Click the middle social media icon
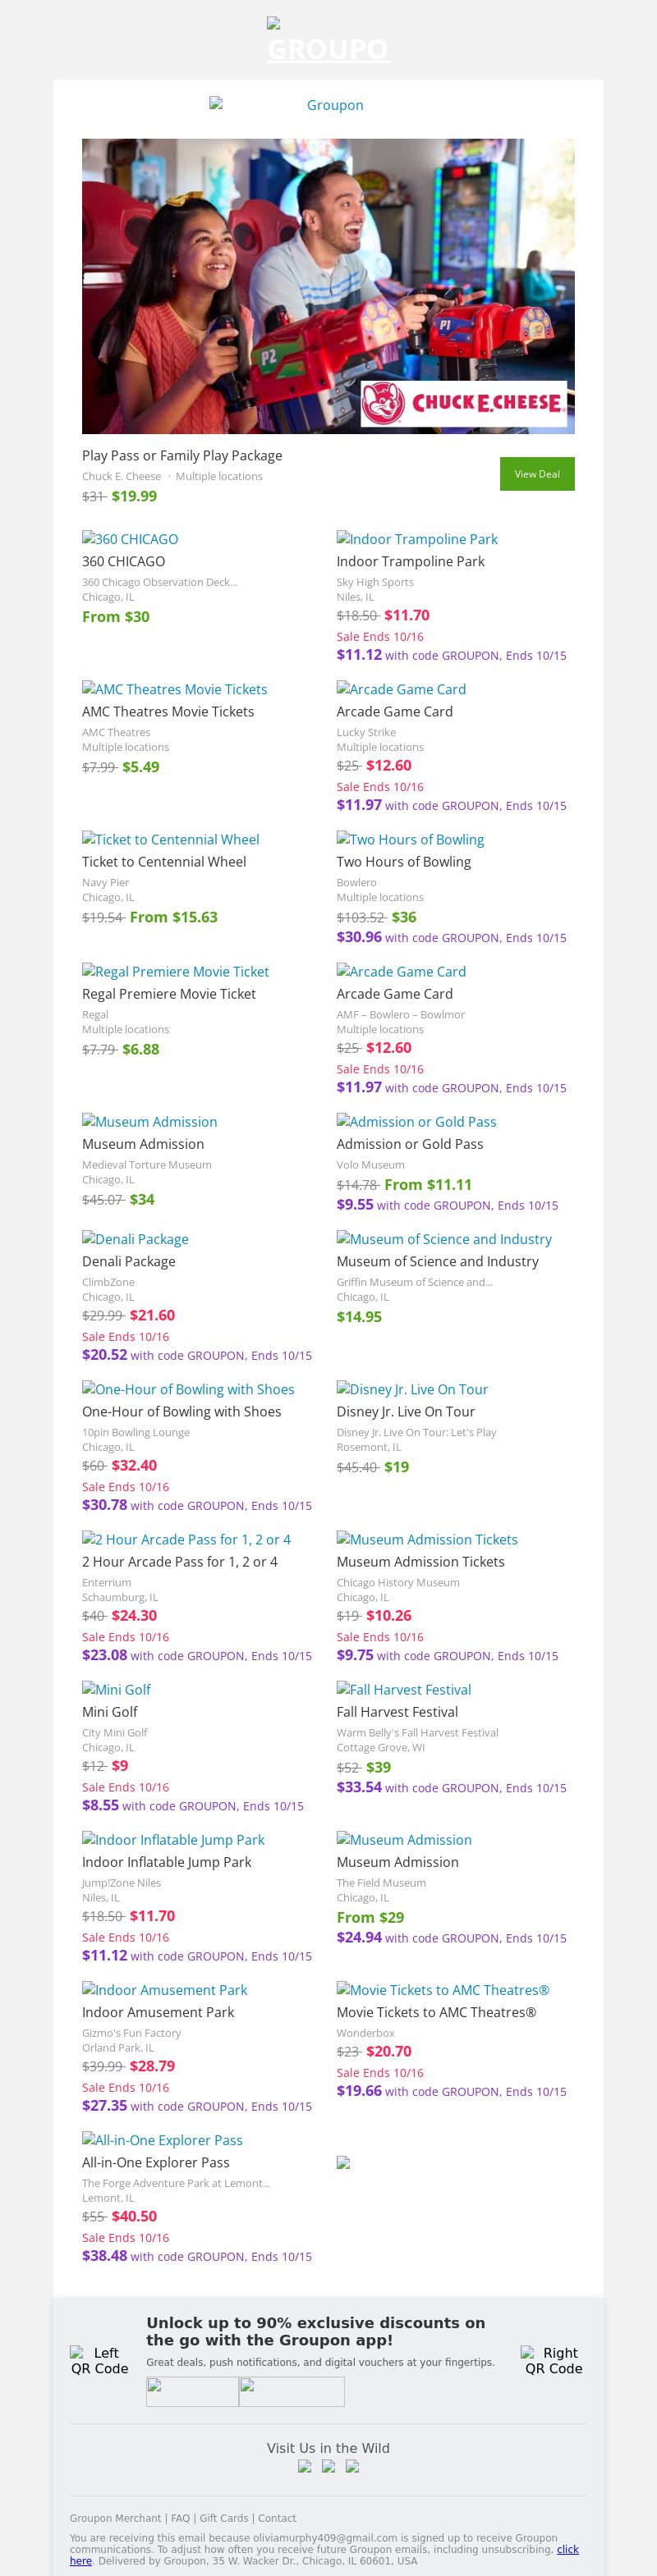The width and height of the screenshot is (657, 2576). 328,2466
